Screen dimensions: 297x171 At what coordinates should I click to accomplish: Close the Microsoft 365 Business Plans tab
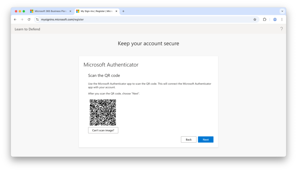click(70, 11)
